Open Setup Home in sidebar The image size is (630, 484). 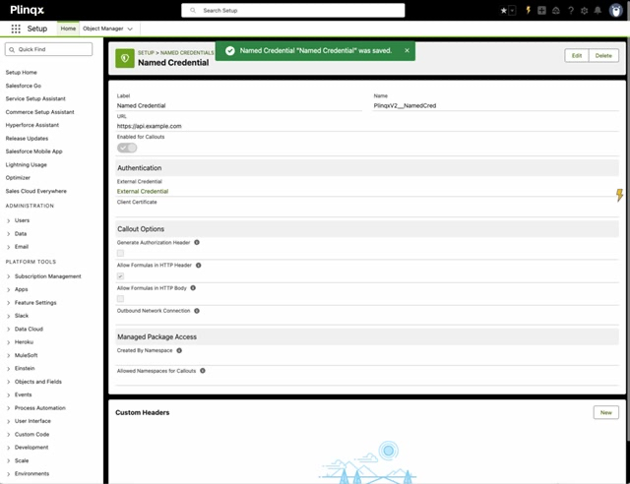pyautogui.click(x=22, y=72)
